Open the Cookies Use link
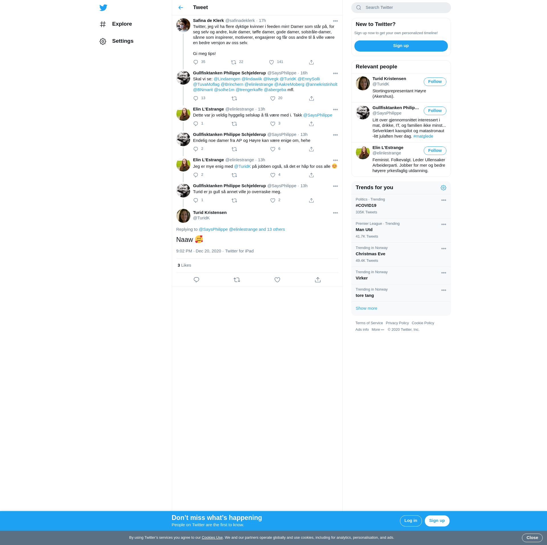 click(212, 538)
